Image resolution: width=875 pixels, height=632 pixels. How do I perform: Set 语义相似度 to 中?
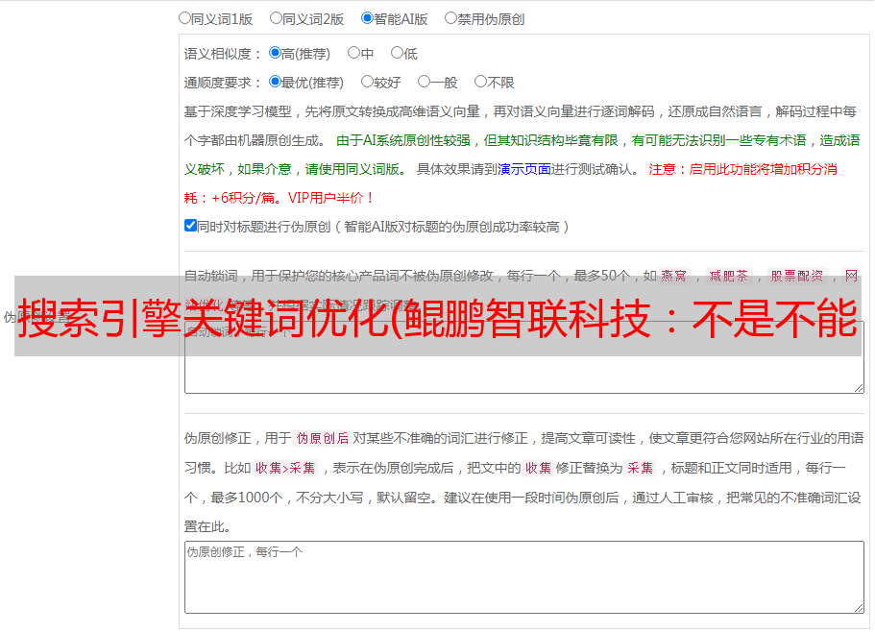(x=353, y=54)
